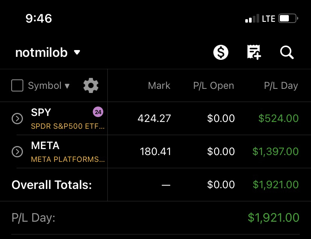311x239 pixels.
Task: Sort by the P/L Open column header
Action: coord(214,86)
